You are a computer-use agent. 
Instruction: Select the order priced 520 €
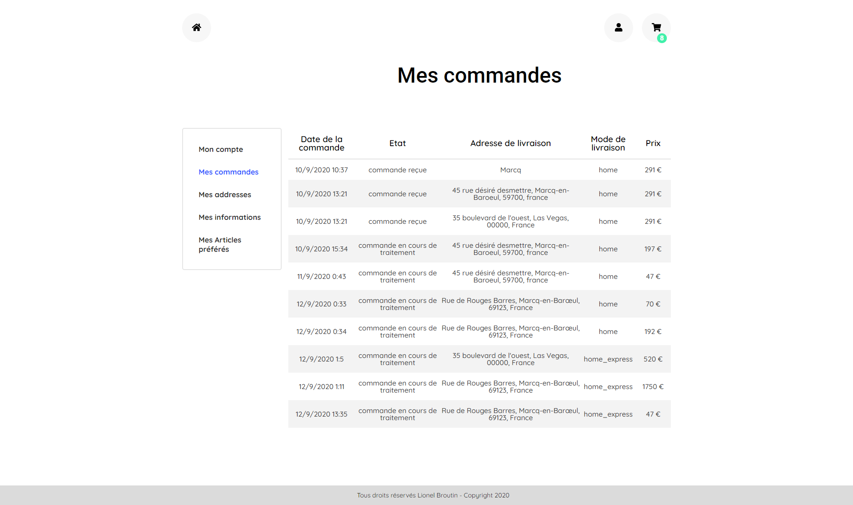(652, 359)
